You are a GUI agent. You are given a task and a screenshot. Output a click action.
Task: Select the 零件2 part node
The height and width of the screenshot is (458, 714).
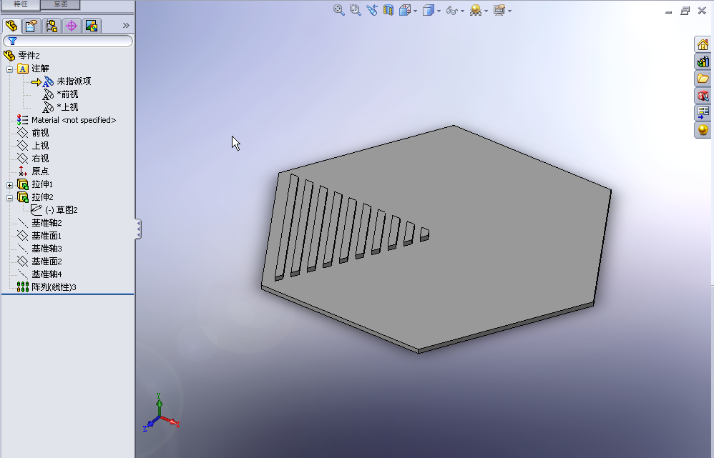pyautogui.click(x=22, y=56)
